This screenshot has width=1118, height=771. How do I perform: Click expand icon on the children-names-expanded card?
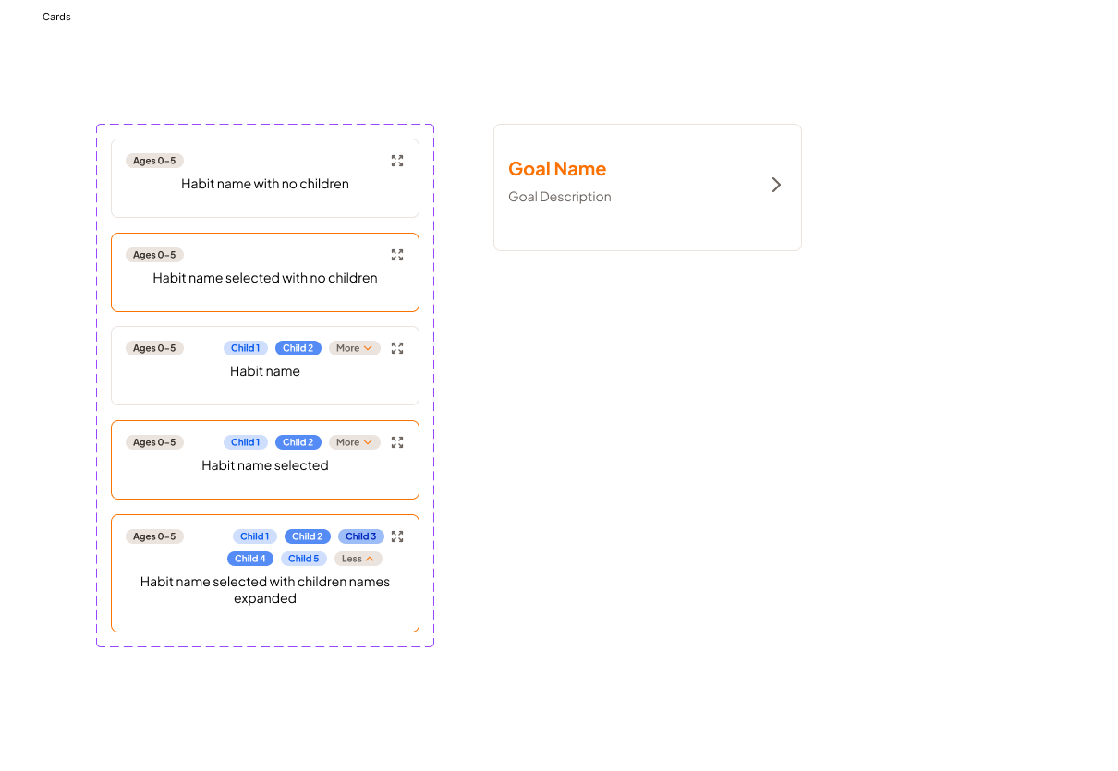point(397,536)
